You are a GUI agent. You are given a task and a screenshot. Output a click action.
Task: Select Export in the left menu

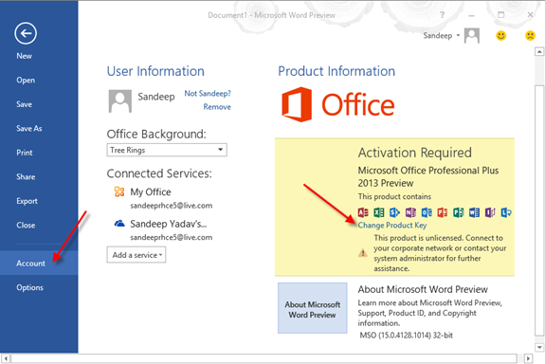(27, 201)
